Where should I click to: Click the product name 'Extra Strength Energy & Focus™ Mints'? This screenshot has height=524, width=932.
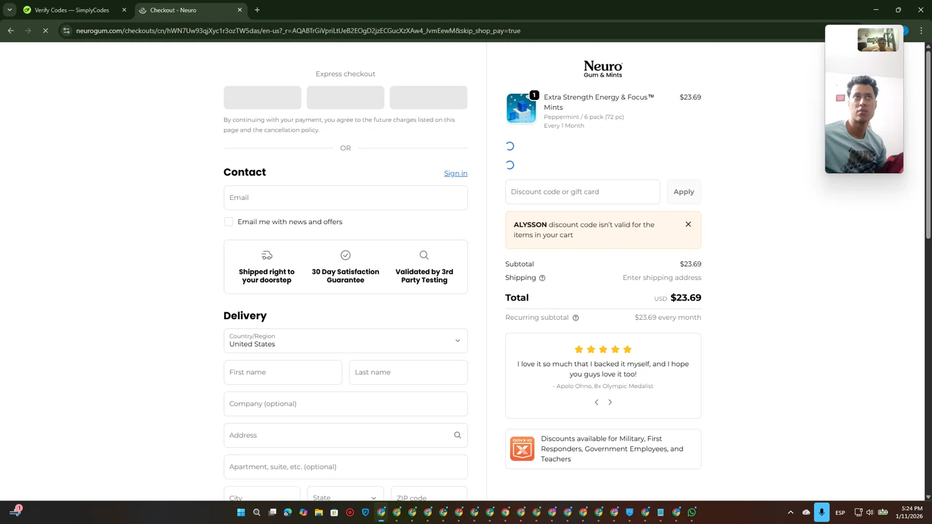tap(599, 102)
